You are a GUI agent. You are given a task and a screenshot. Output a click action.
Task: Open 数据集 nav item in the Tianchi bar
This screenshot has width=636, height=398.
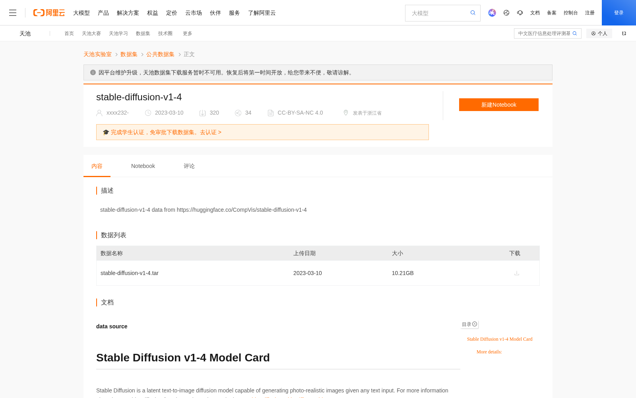(x=143, y=33)
